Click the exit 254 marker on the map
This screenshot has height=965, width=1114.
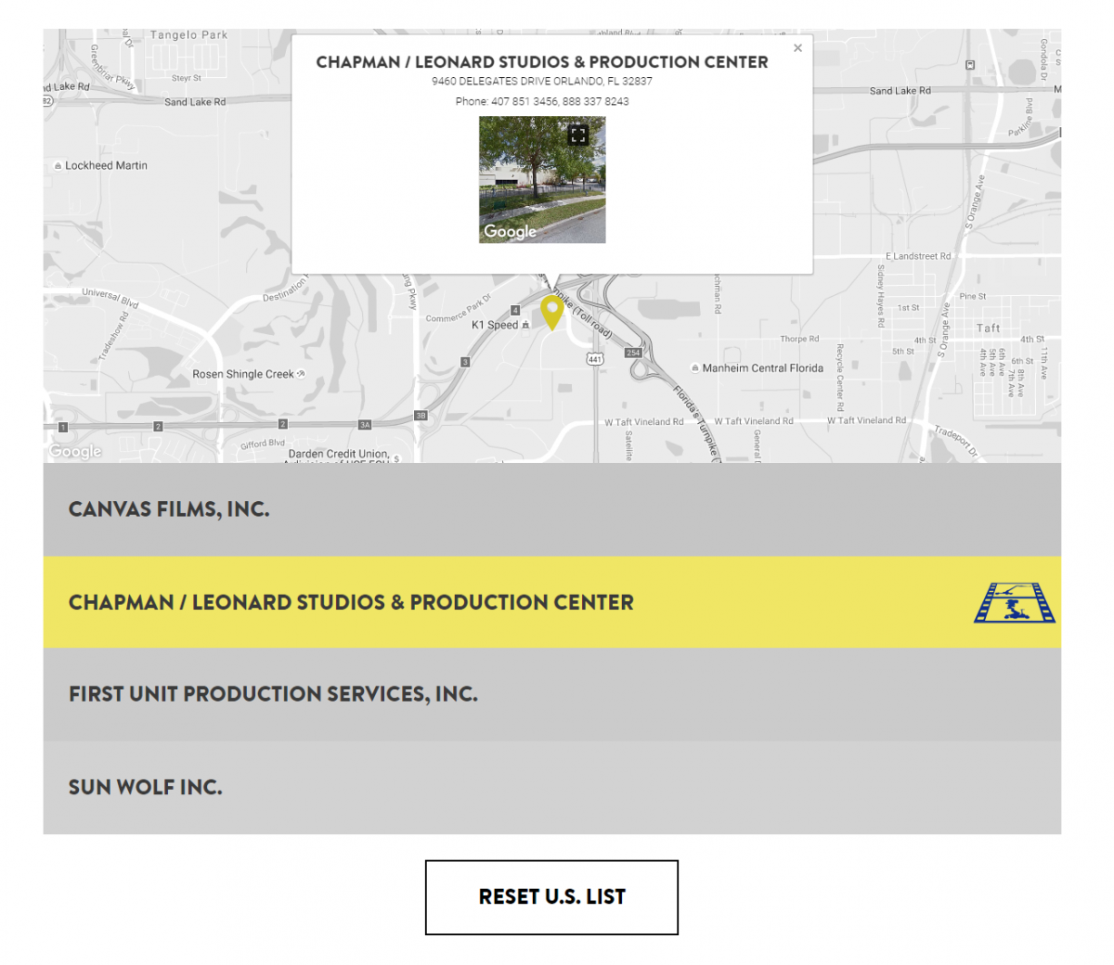click(x=633, y=353)
